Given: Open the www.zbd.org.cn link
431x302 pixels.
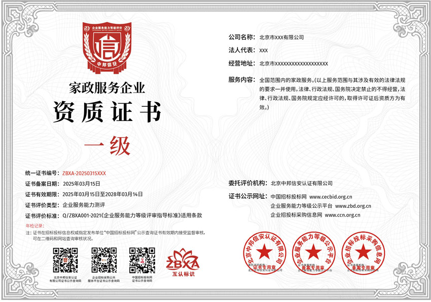Looking at the screenshot, I should (x=353, y=206).
